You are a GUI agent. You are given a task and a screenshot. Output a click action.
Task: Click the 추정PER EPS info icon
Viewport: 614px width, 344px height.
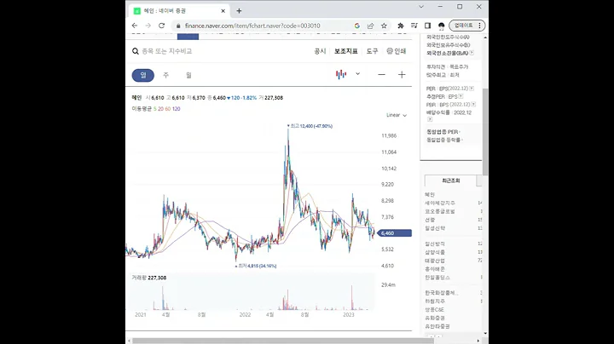[460, 96]
